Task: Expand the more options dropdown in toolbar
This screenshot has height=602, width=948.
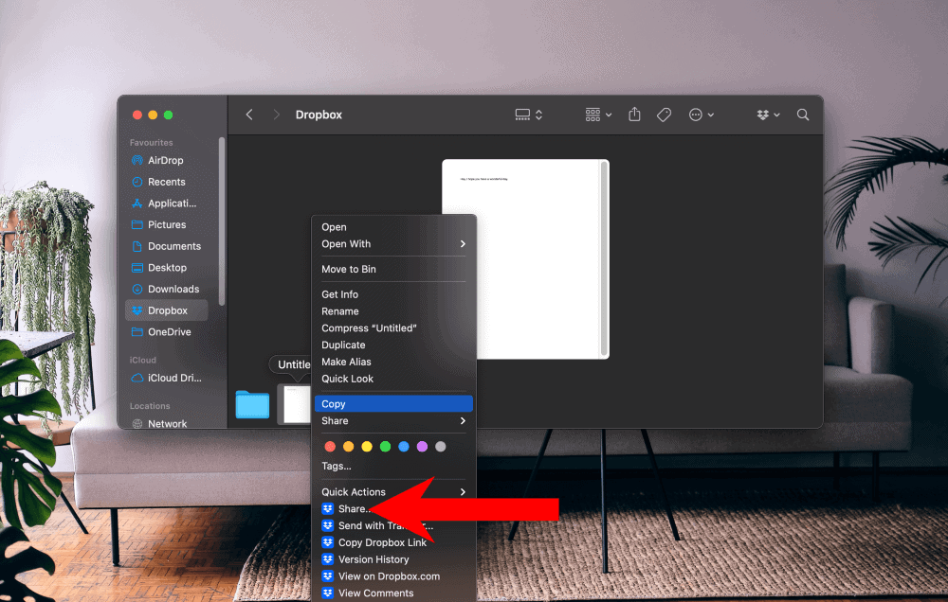Action: click(x=699, y=114)
